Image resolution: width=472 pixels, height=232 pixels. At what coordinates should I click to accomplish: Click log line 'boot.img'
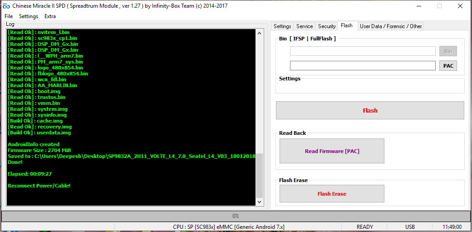tap(34, 91)
